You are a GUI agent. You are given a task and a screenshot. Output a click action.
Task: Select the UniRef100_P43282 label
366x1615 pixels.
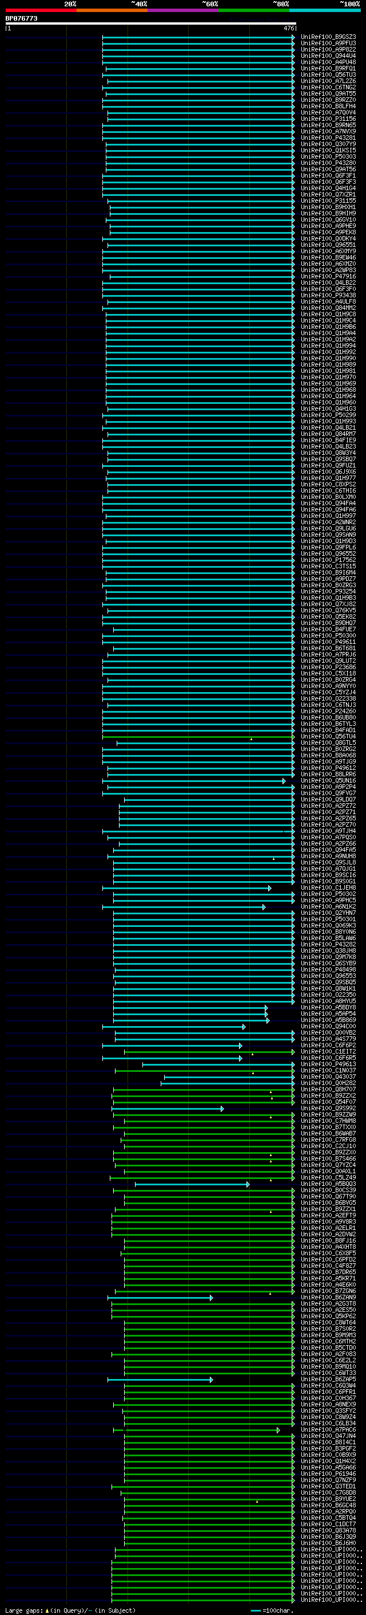[328, 944]
